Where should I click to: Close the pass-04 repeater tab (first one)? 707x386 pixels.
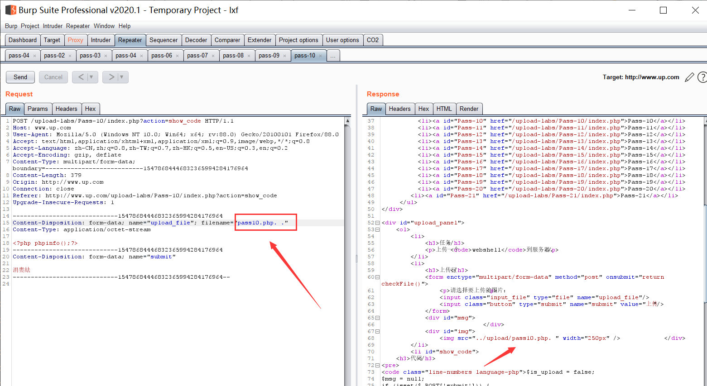(x=34, y=56)
